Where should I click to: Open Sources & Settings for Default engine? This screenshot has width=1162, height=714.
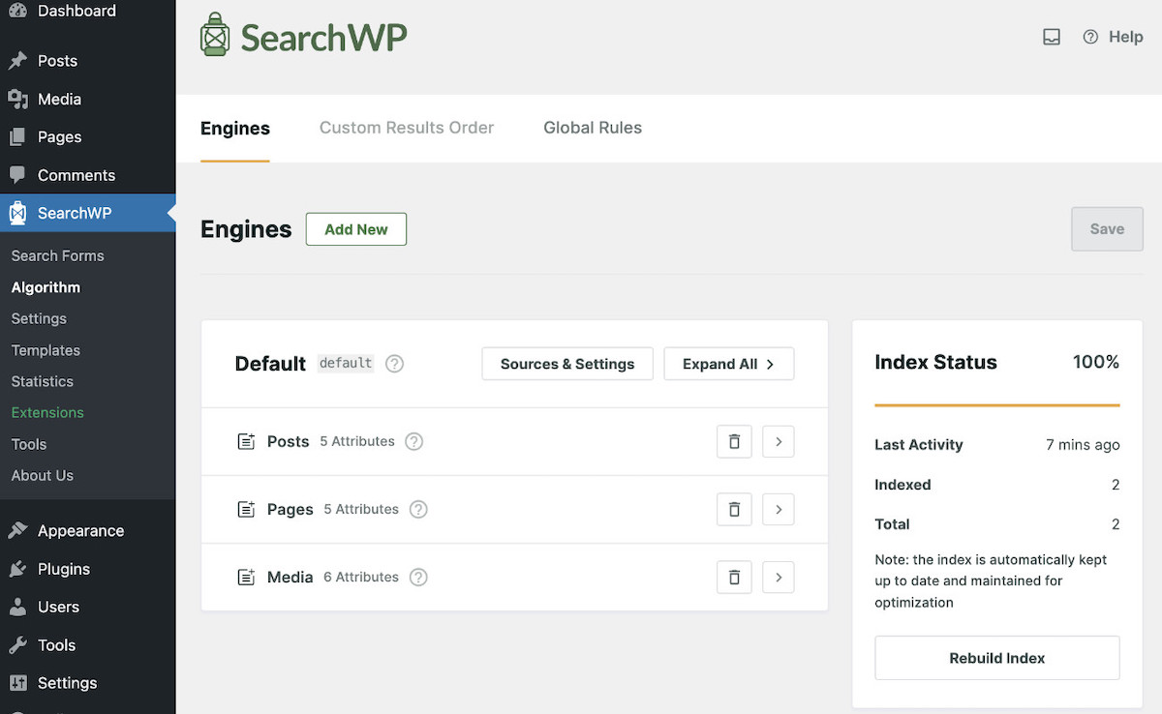(567, 364)
